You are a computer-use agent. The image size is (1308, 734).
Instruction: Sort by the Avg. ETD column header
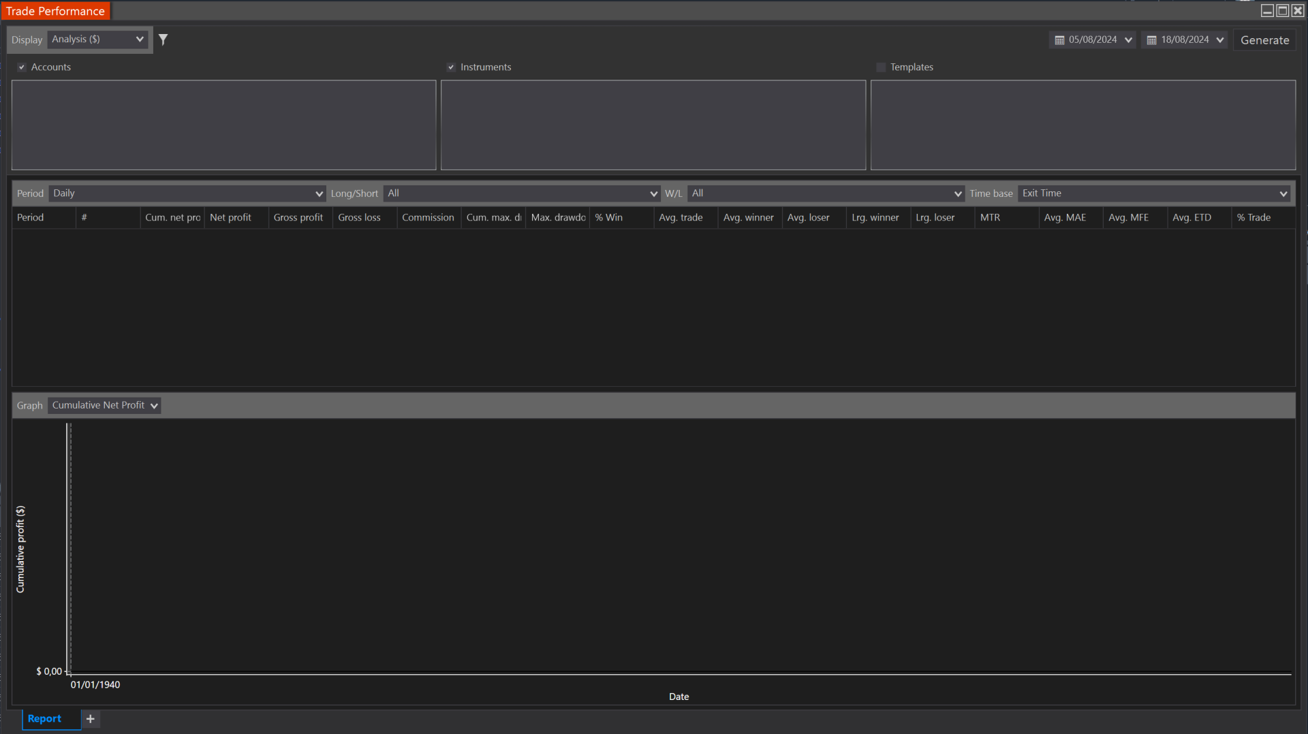(x=1199, y=218)
